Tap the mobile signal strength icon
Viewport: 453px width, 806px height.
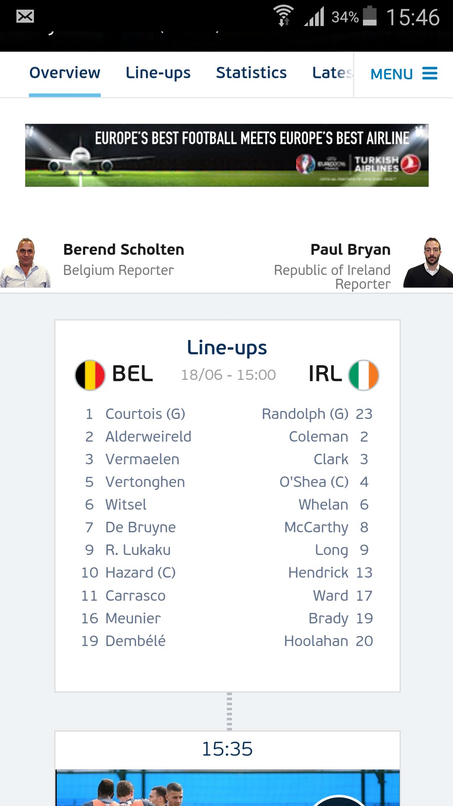tap(315, 17)
